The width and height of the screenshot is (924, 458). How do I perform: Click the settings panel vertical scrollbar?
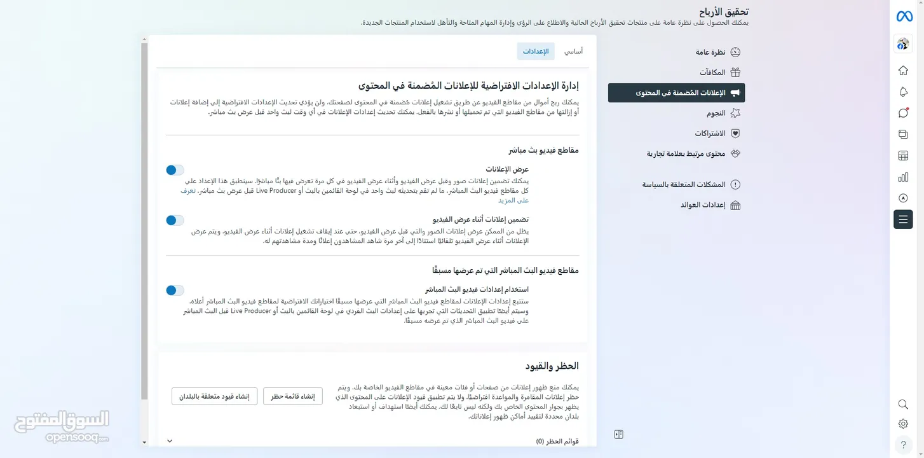pos(144,221)
